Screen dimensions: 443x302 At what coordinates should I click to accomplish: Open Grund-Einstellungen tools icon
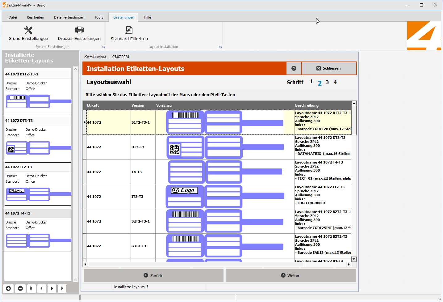pyautogui.click(x=28, y=30)
